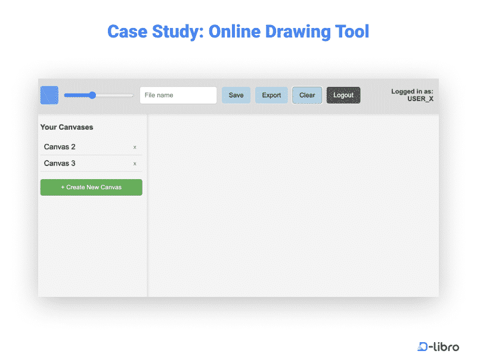
Task: Open the blue color swatch picker
Action: 49,95
